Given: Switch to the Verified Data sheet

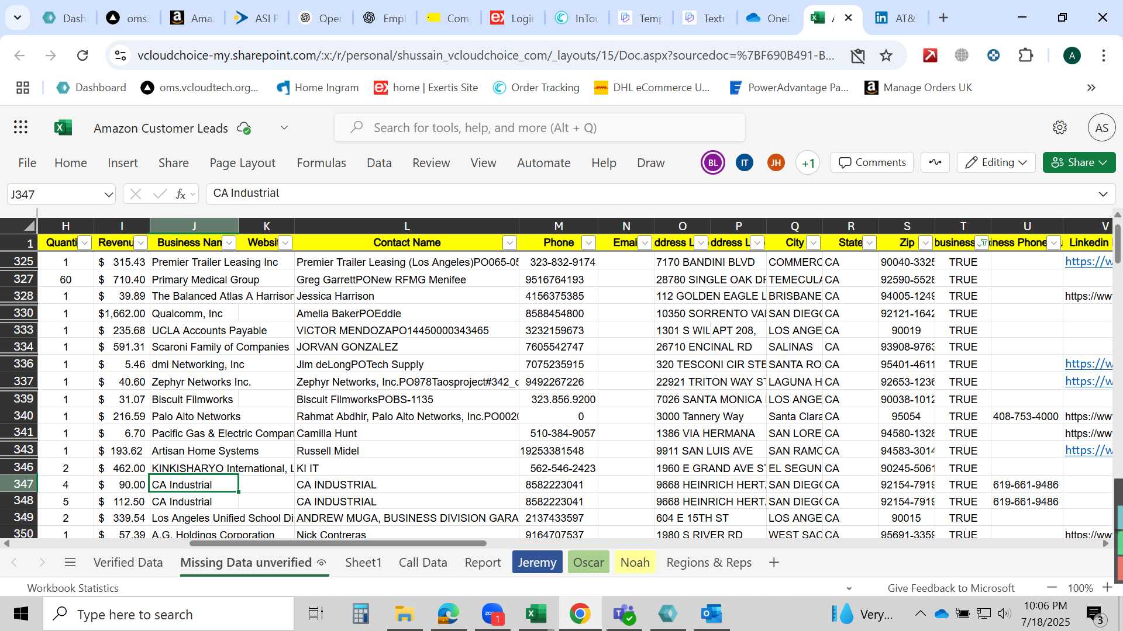Looking at the screenshot, I should pos(128,562).
